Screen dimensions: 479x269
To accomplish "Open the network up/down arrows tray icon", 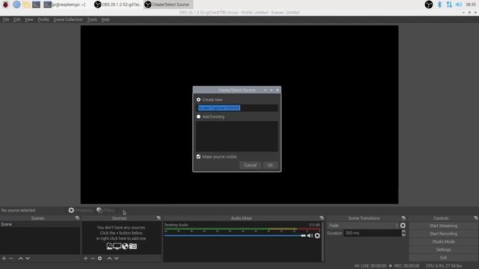I will click(449, 4).
